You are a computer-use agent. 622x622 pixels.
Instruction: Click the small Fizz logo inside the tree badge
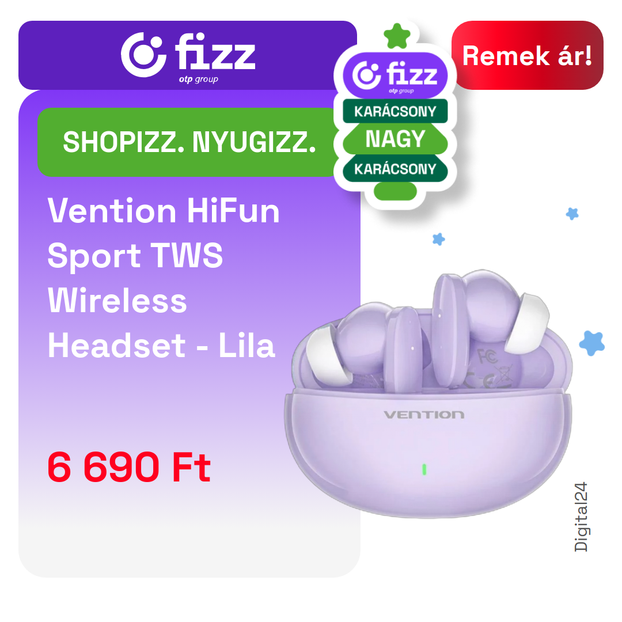pyautogui.click(x=395, y=75)
